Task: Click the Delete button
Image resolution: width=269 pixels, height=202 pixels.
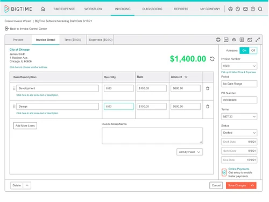Action: pos(17,185)
